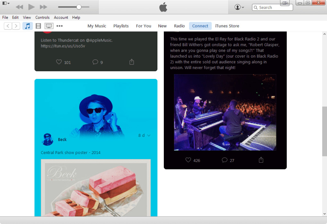Screen dimensions: 327x224
Task: Click the scrollbar down arrow
Action: pos(324,214)
